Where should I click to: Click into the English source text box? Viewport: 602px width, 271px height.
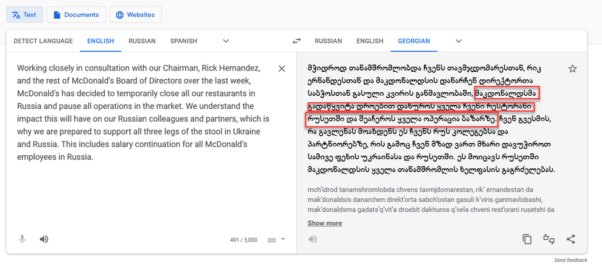(144, 113)
